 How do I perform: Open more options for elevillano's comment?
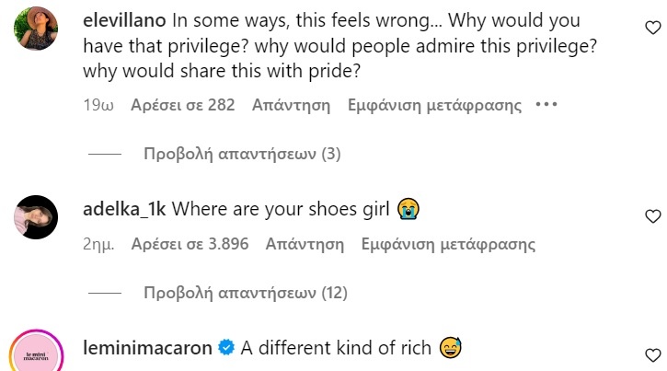[x=546, y=105]
